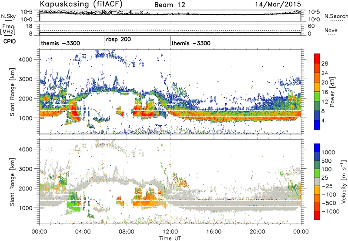Click the 'Beam 12' label
This screenshot has height=241, width=348.
[170, 5]
